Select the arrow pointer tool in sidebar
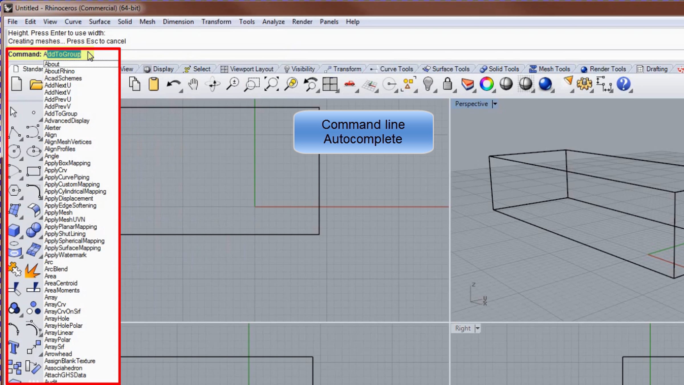684x385 pixels. tap(13, 112)
